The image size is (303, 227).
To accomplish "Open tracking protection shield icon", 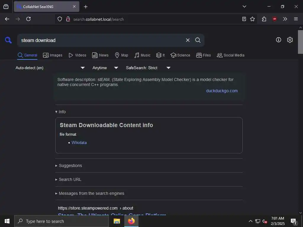I will click(60, 19).
